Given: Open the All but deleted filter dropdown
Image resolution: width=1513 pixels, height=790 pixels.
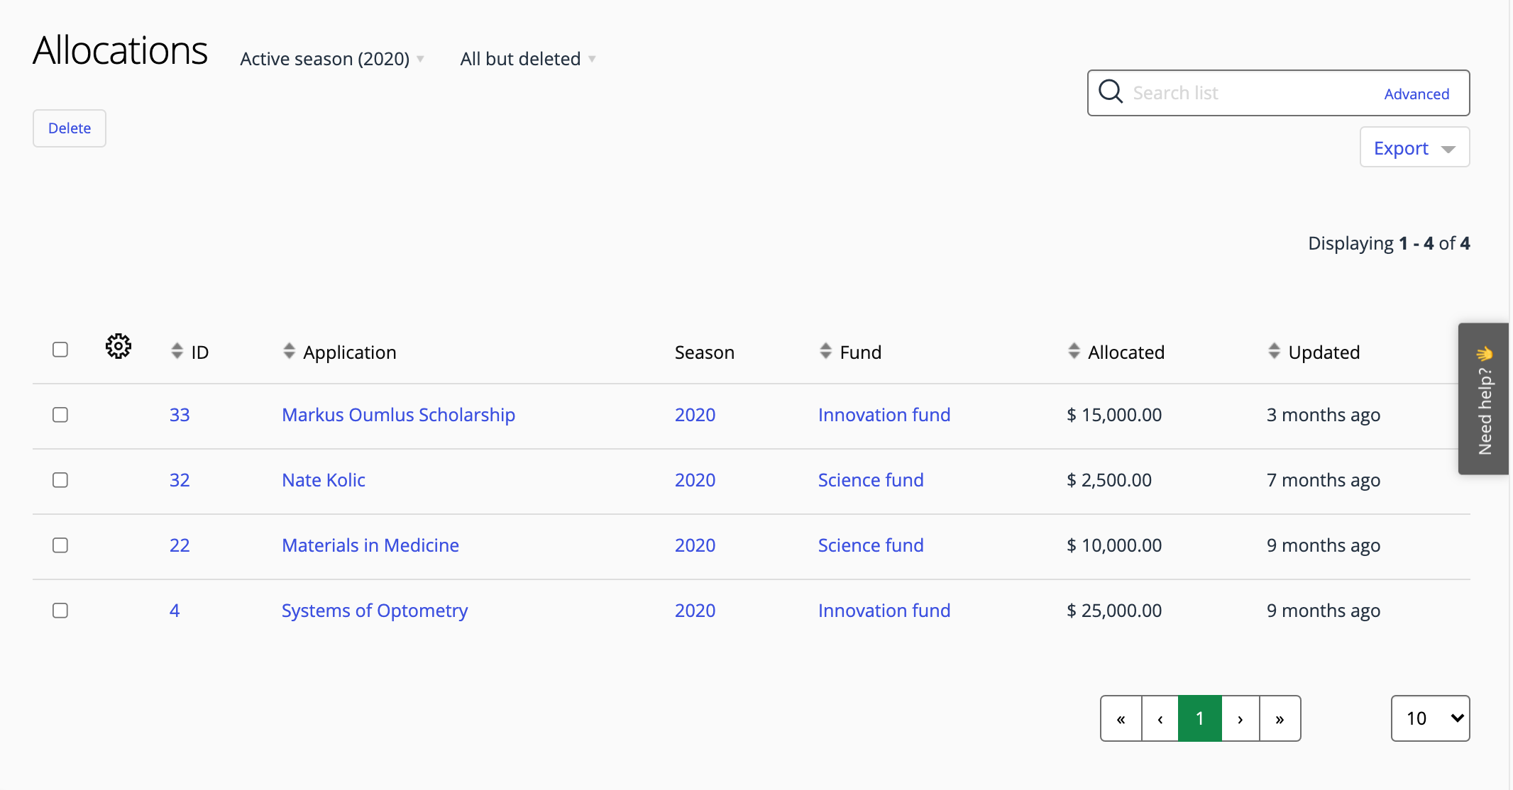Looking at the screenshot, I should coord(527,58).
